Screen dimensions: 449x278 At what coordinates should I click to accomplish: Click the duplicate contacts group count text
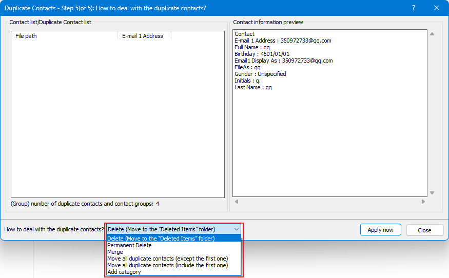(85, 204)
